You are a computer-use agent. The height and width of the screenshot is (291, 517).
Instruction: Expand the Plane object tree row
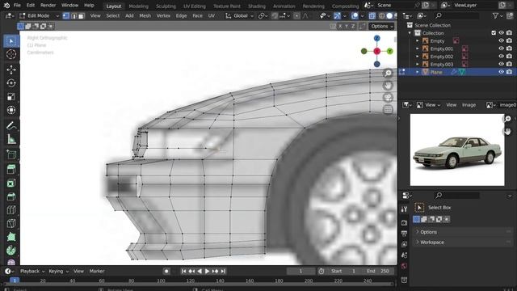(x=417, y=72)
